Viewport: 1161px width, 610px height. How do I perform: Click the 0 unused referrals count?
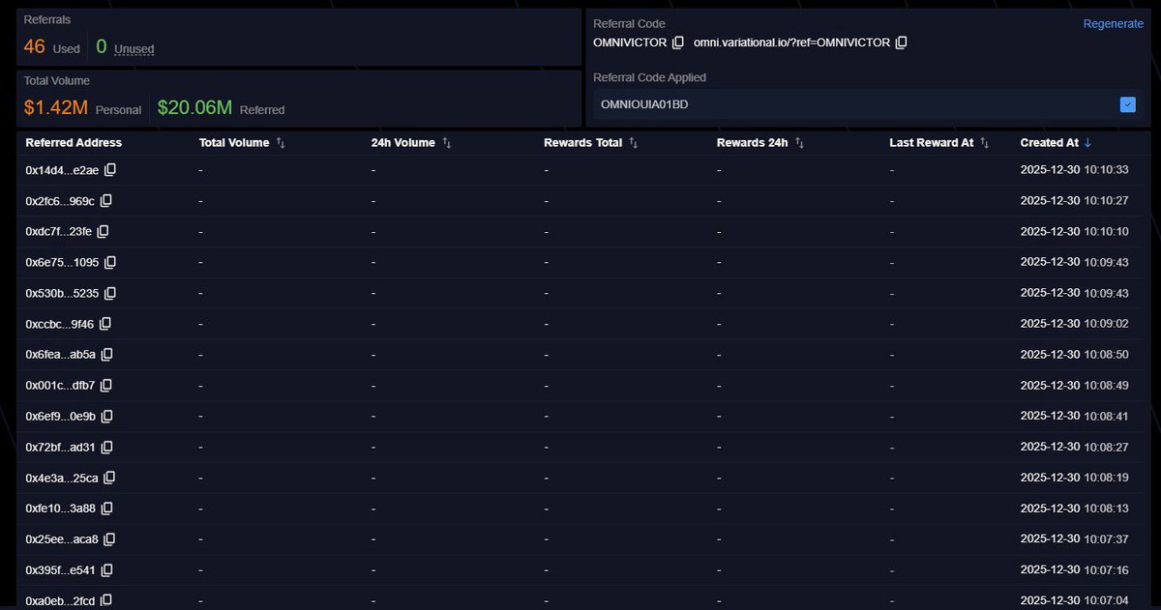click(x=102, y=46)
